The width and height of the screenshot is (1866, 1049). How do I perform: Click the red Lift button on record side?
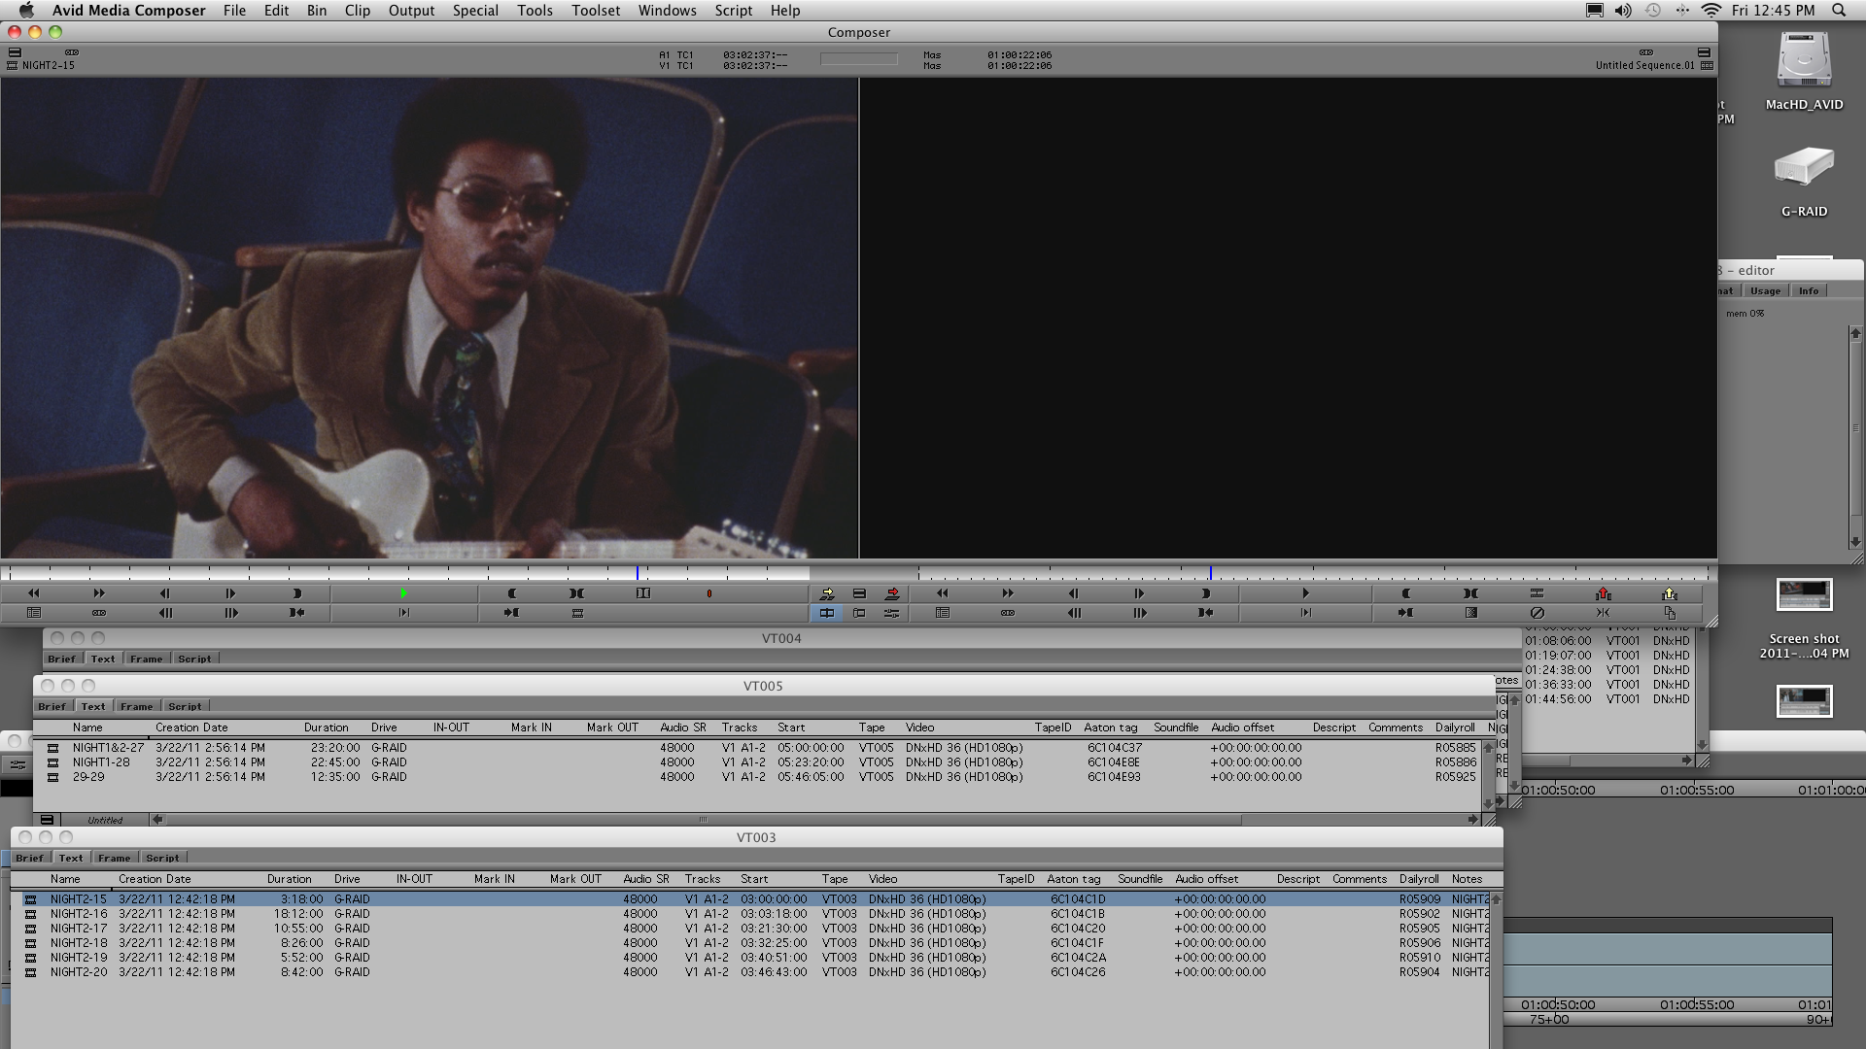click(x=1603, y=593)
